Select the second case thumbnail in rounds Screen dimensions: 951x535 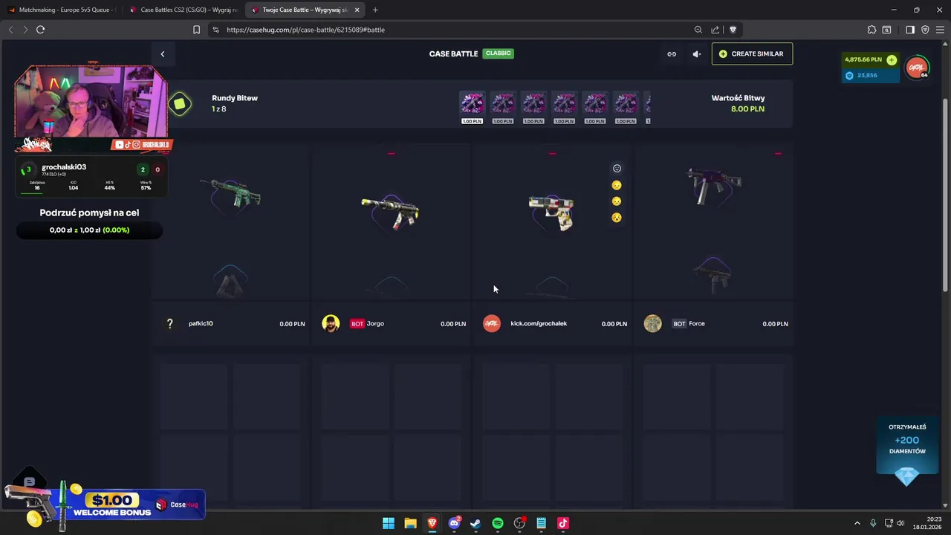(x=503, y=107)
